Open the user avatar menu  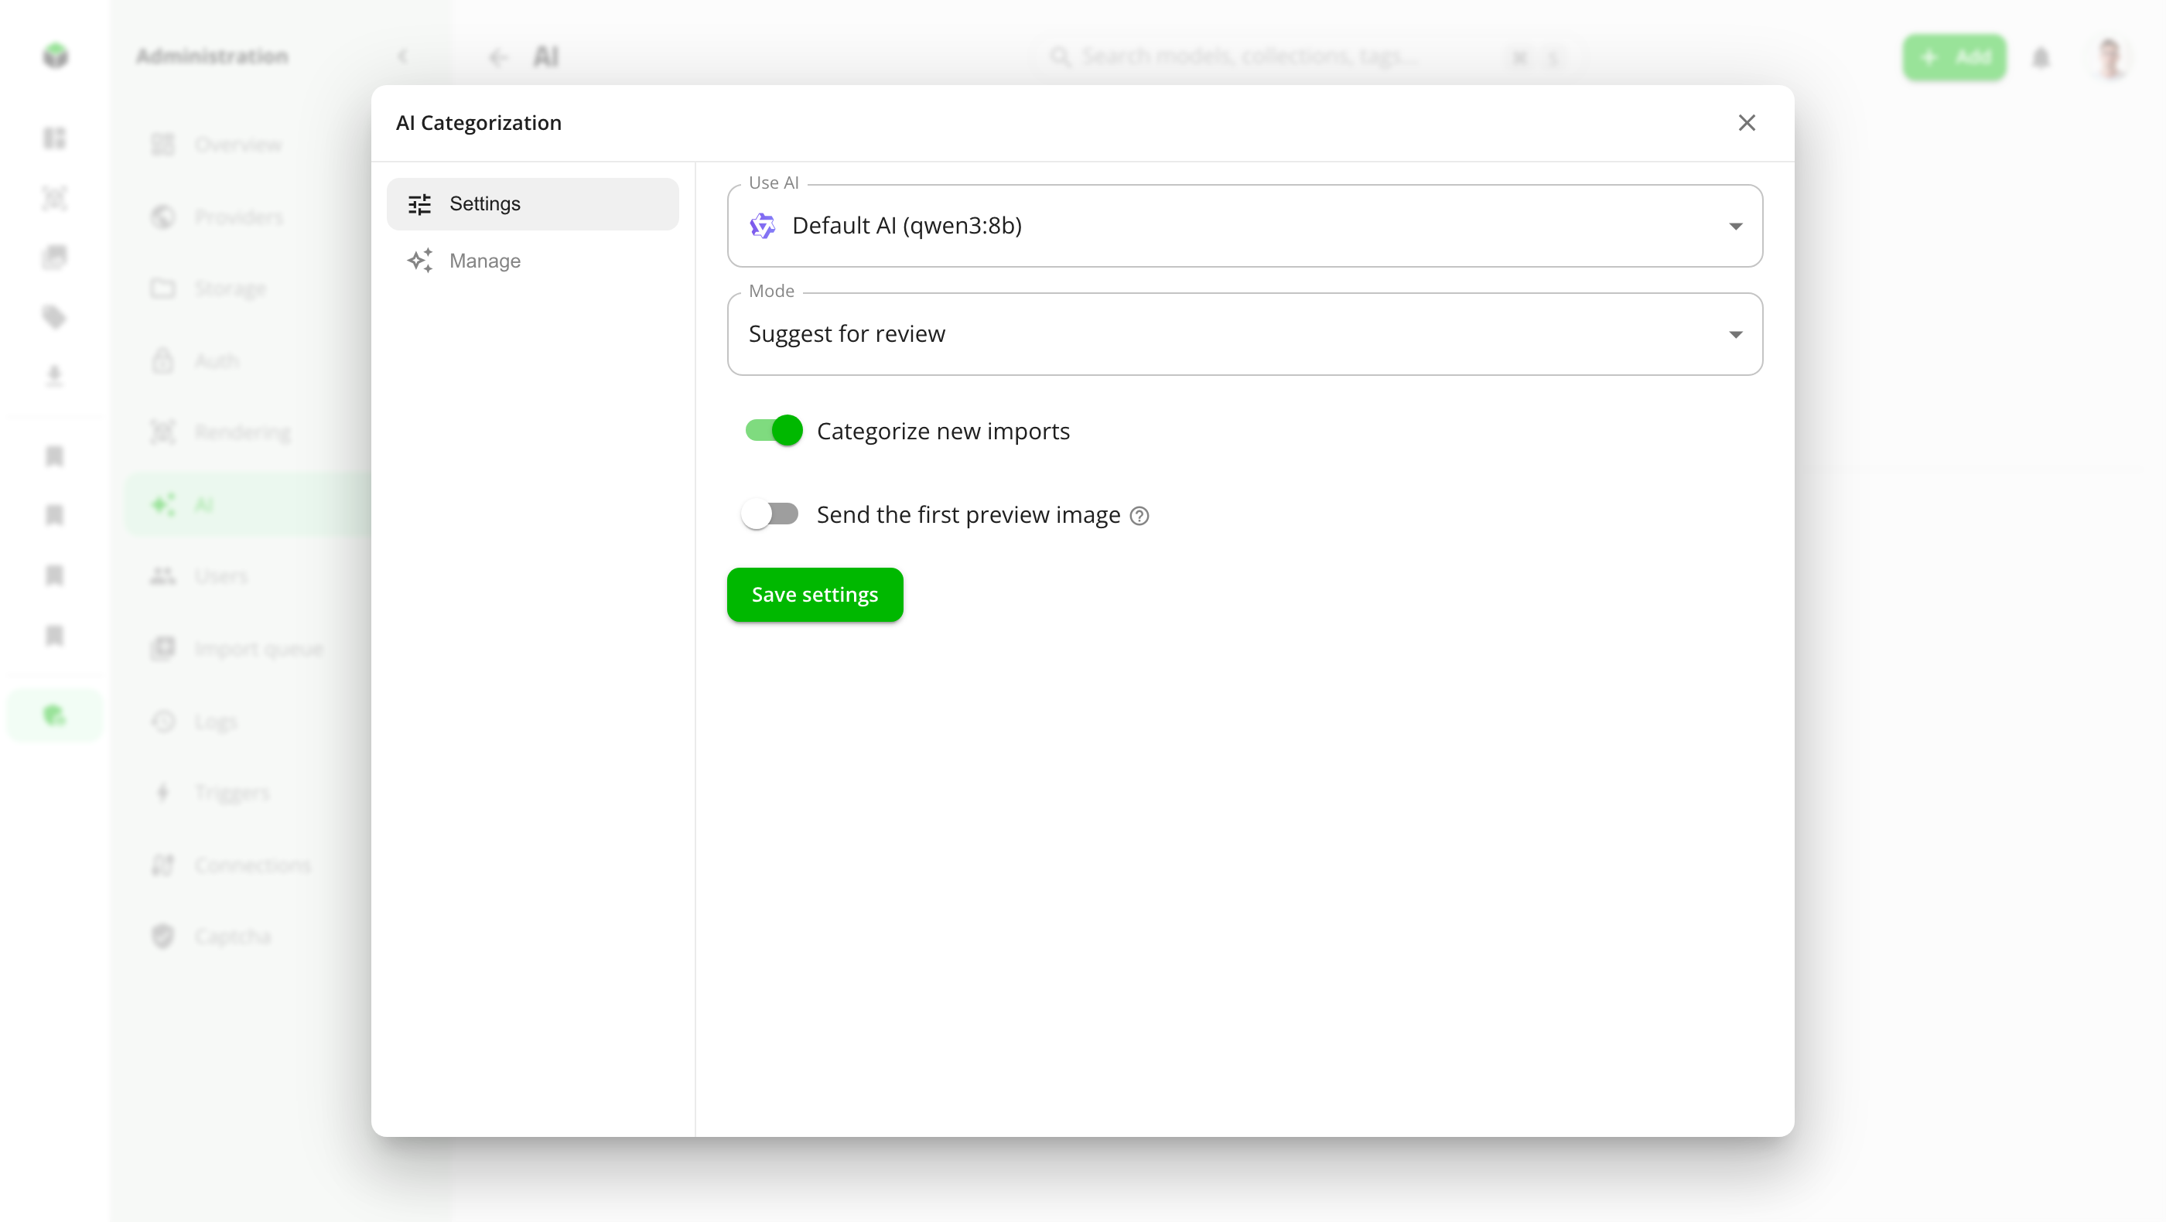click(2109, 57)
